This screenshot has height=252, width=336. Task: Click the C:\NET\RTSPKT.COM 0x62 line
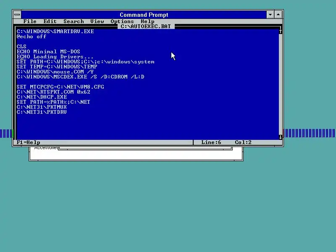point(53,92)
